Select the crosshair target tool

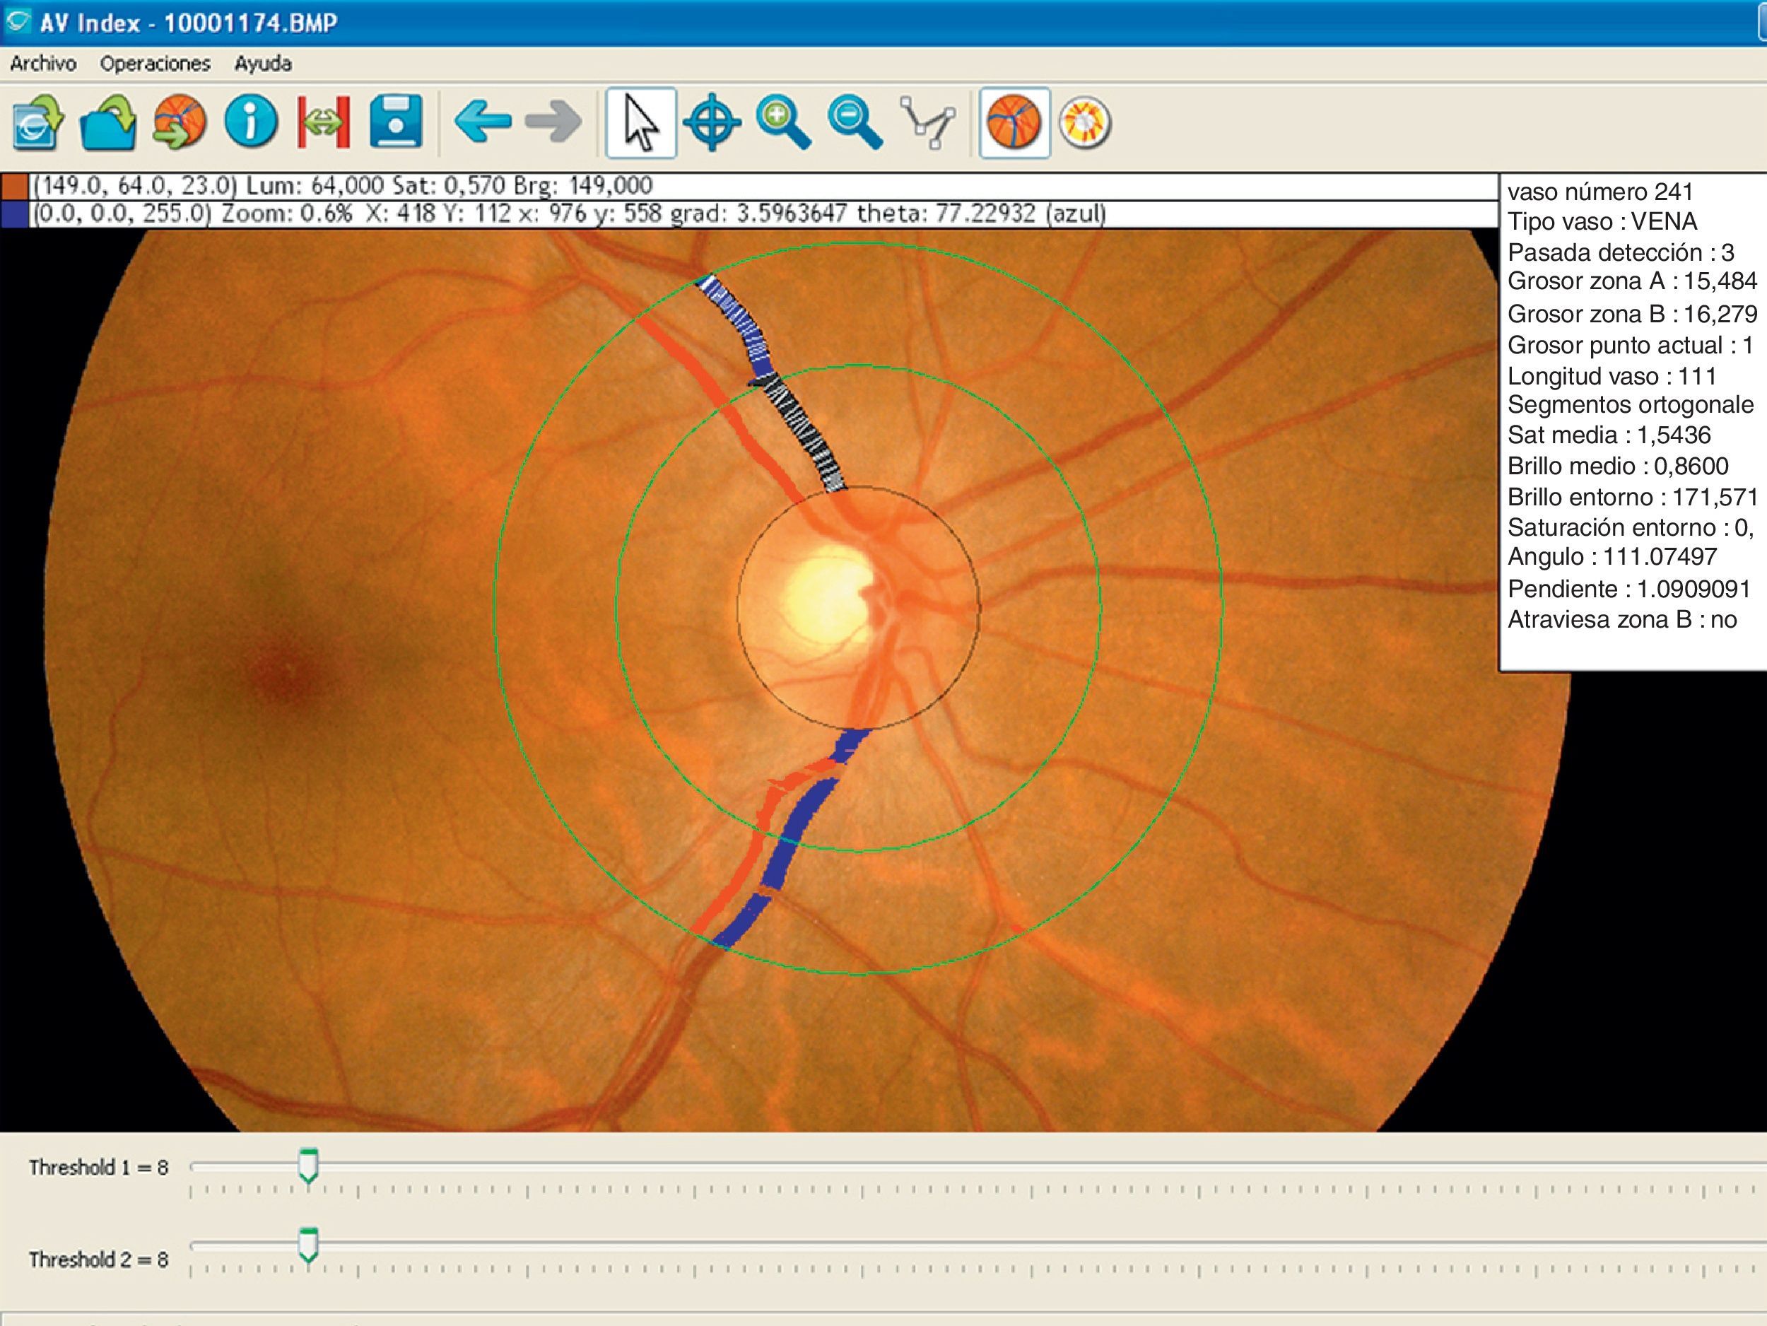coord(712,123)
